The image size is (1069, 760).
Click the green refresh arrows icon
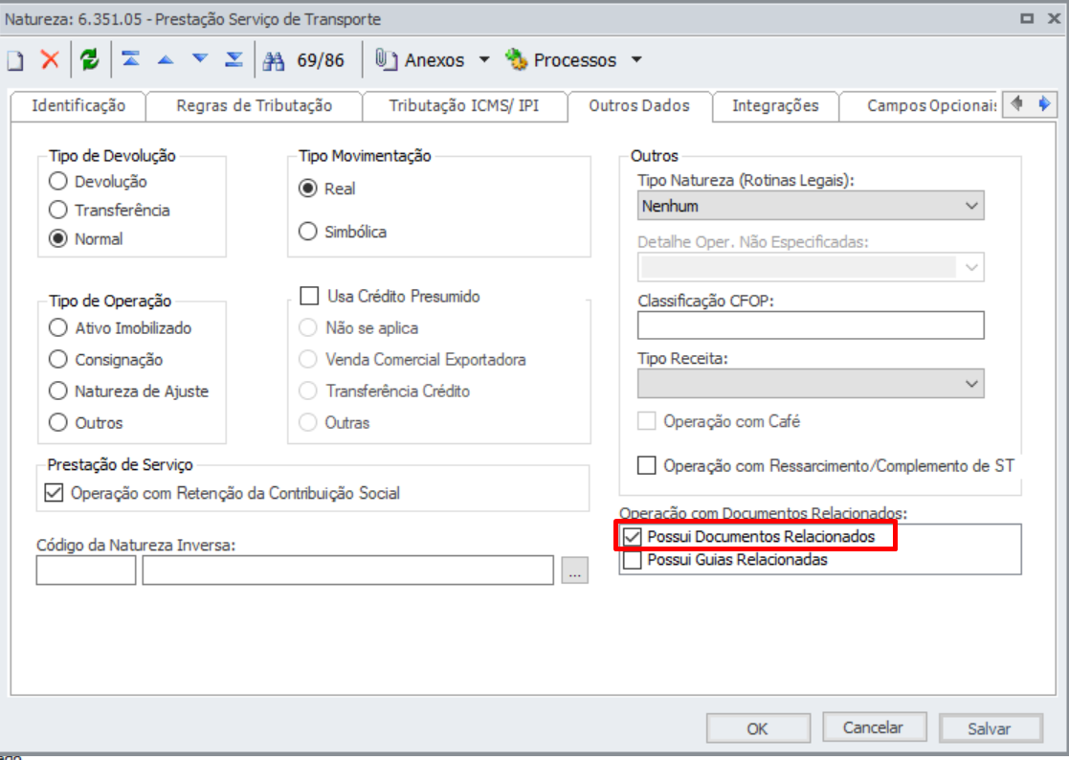[90, 60]
